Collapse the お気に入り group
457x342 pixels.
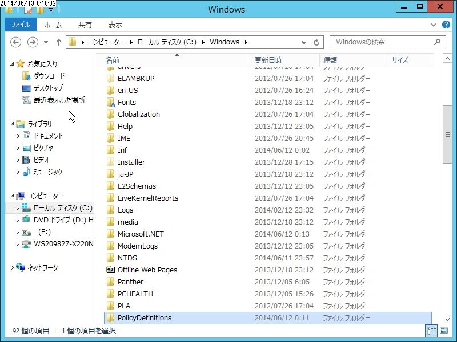[12, 64]
